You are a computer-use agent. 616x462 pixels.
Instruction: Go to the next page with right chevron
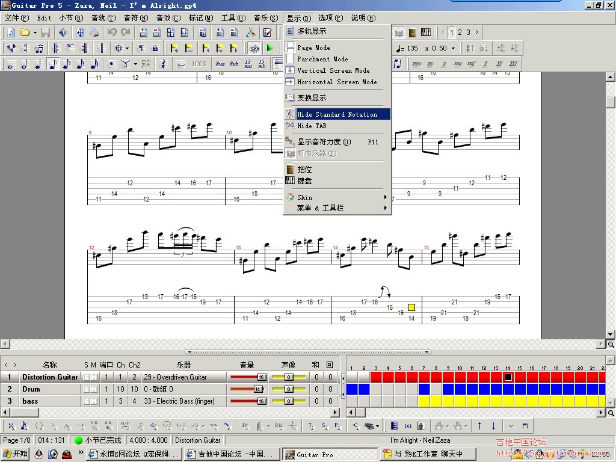[477, 32]
